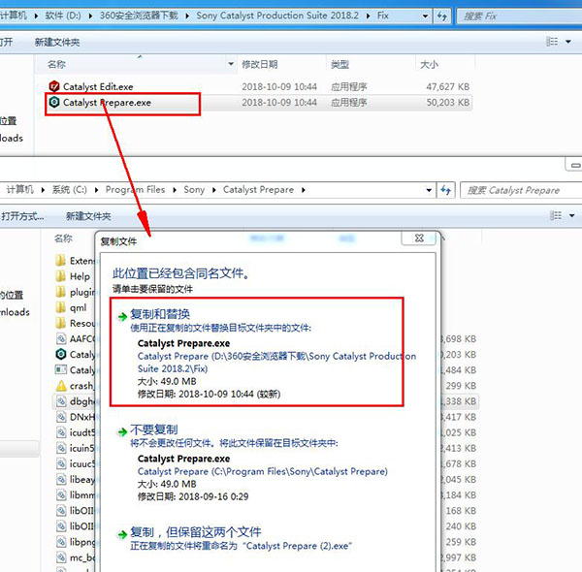Select the crash warning file icon
The height and width of the screenshot is (572, 582).
(x=61, y=386)
